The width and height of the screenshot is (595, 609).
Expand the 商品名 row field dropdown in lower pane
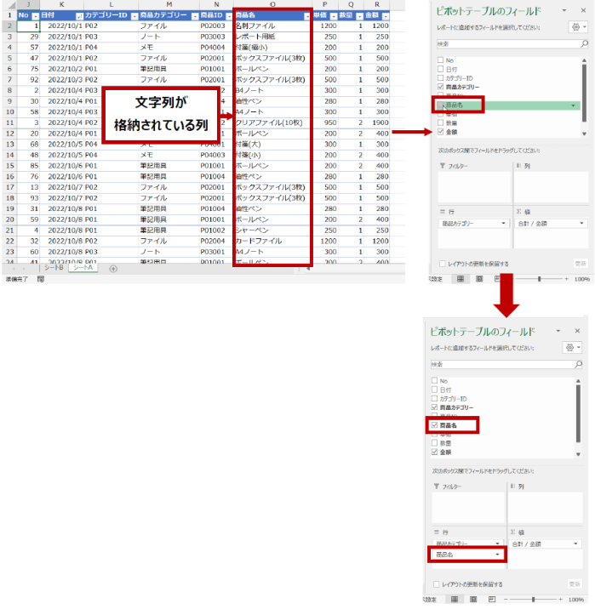pyautogui.click(x=496, y=555)
